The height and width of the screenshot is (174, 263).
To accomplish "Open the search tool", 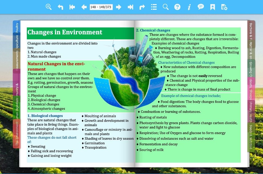I will [166, 7].
